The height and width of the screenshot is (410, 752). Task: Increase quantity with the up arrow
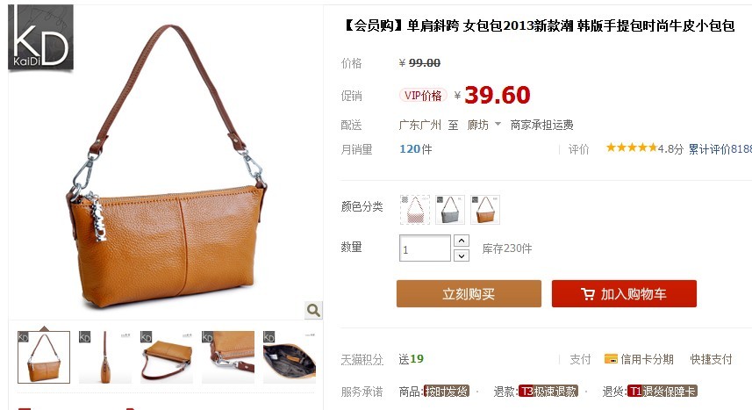click(462, 241)
